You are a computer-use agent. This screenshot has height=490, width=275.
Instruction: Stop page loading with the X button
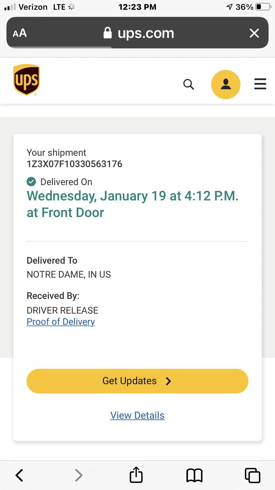coord(254,33)
